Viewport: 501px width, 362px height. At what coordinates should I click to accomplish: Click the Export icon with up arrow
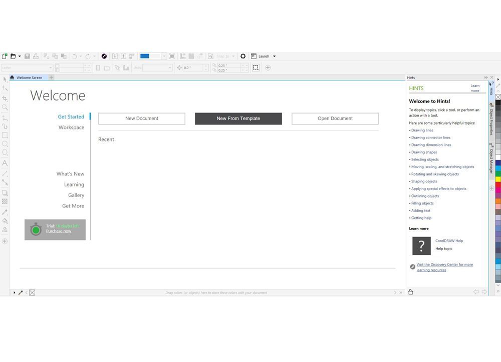point(123,56)
